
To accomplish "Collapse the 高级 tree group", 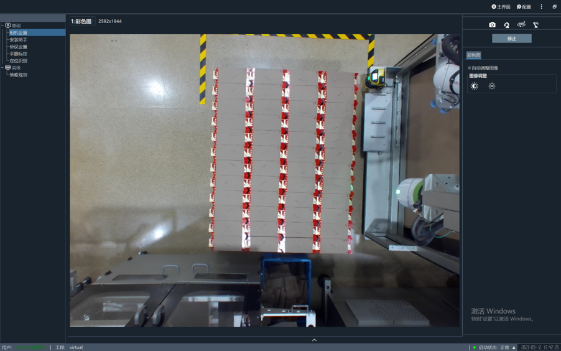I will 2,68.
